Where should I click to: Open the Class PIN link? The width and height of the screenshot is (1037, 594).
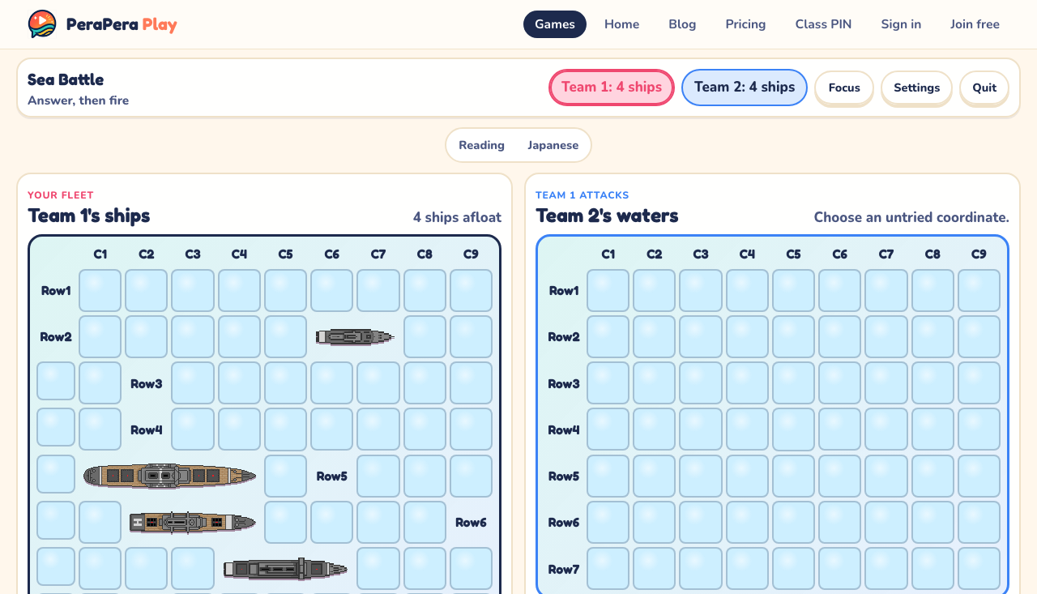click(823, 24)
